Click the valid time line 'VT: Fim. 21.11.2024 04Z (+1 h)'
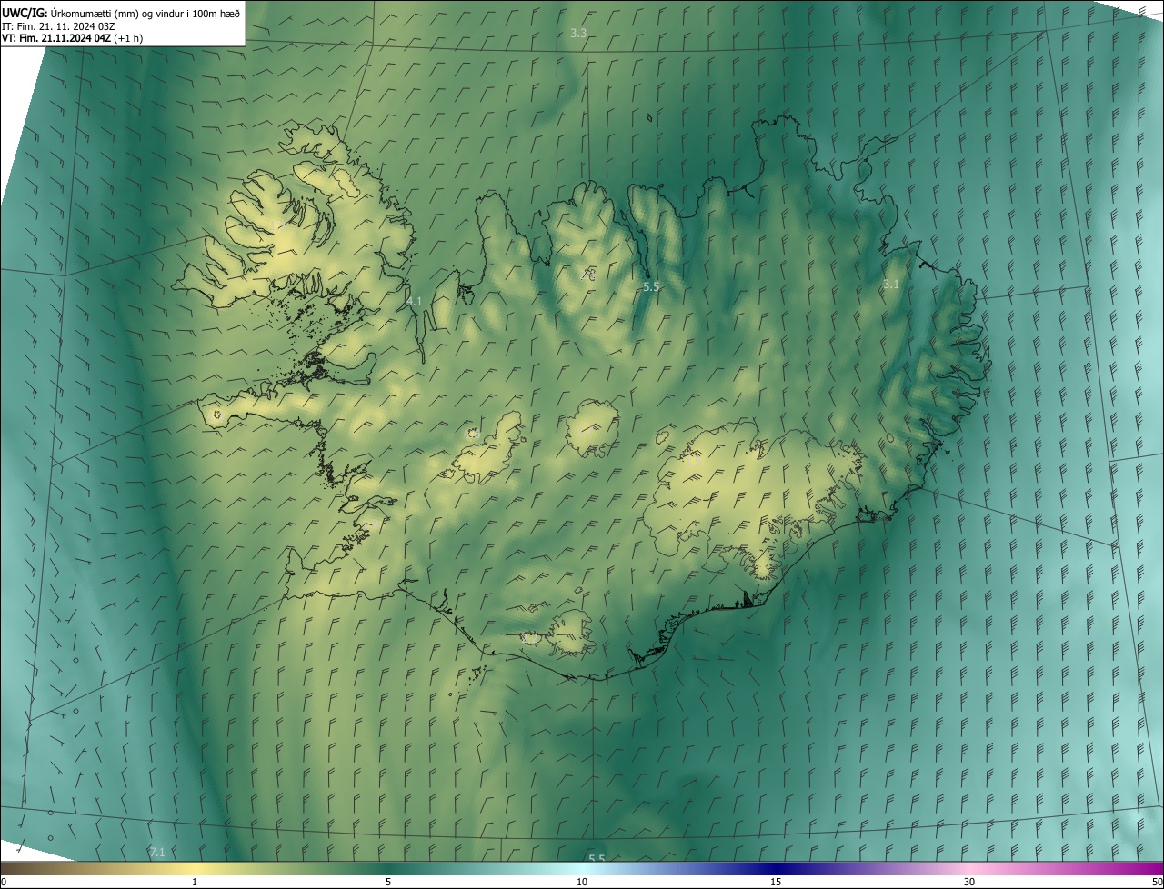 (73, 38)
